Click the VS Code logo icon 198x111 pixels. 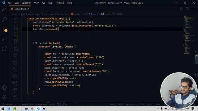[x=3, y=3]
